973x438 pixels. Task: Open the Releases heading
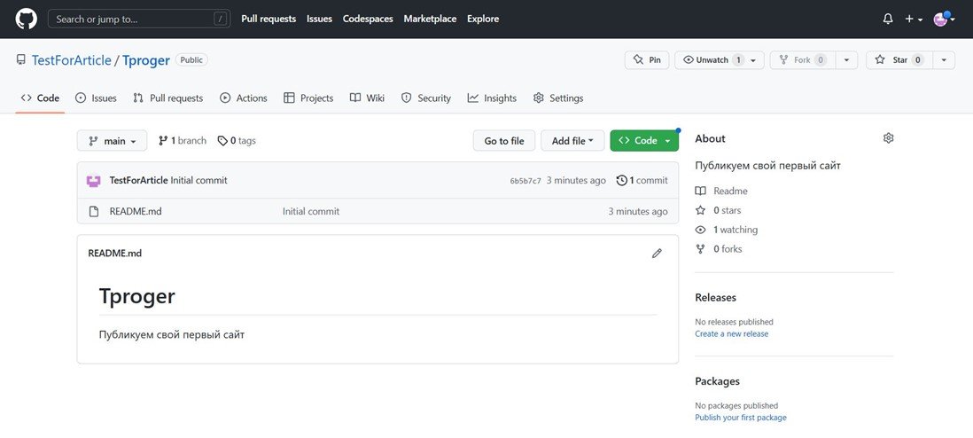715,298
